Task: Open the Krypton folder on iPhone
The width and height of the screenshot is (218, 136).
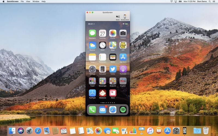Action: click(123, 81)
